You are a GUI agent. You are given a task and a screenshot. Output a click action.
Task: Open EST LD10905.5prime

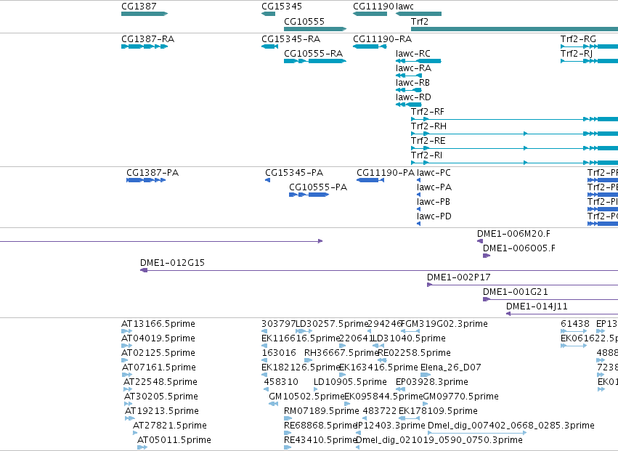click(x=350, y=383)
